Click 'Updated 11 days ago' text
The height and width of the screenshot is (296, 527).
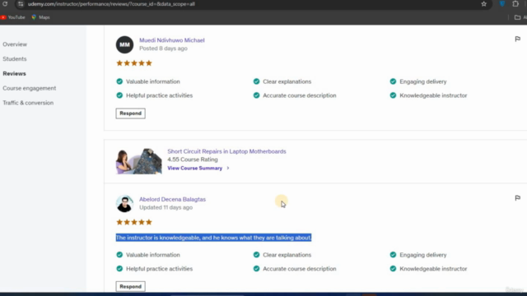pos(166,207)
